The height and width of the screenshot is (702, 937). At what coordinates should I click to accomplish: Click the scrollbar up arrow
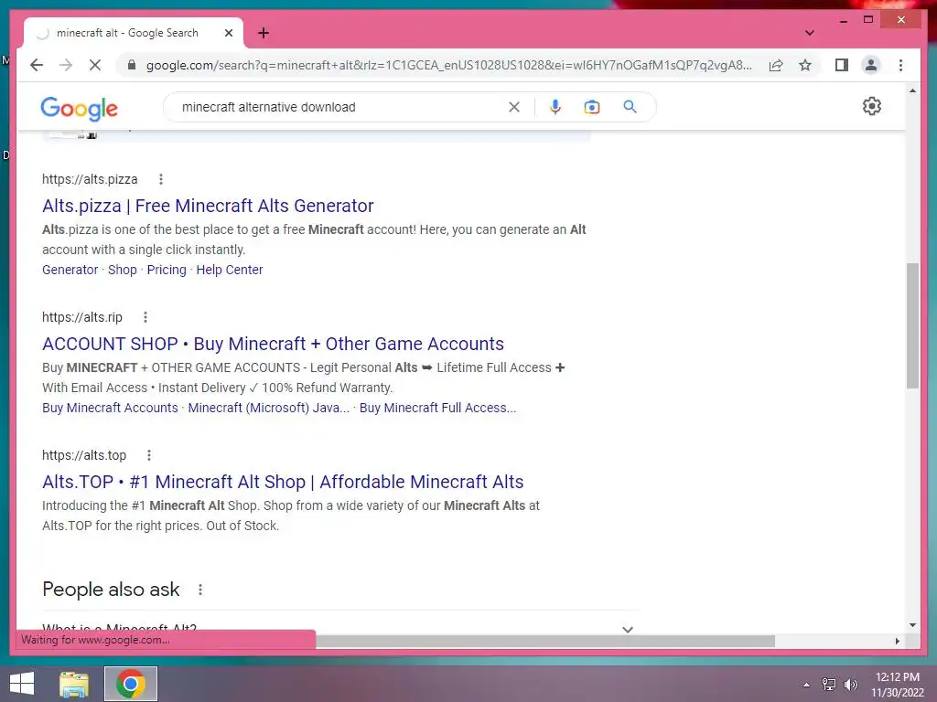coord(912,90)
